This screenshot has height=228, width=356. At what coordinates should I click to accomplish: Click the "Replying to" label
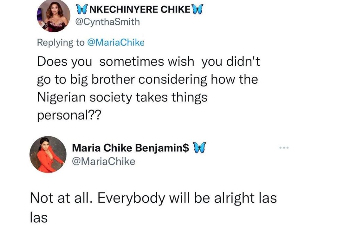pos(60,42)
